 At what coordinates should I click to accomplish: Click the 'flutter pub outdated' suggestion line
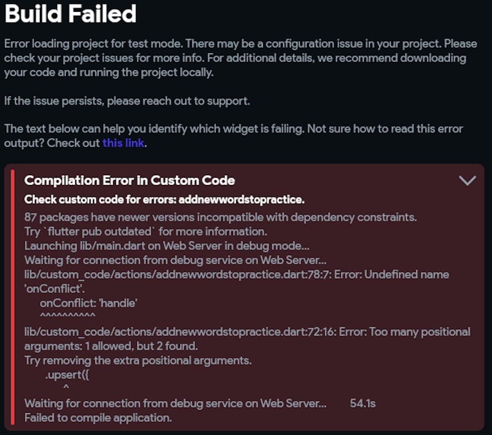click(x=145, y=231)
